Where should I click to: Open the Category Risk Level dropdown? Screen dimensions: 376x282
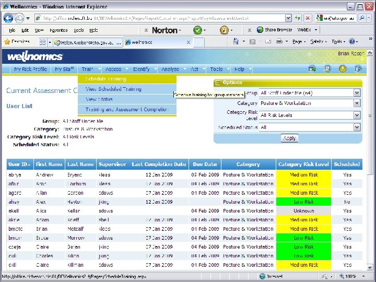click(x=357, y=115)
